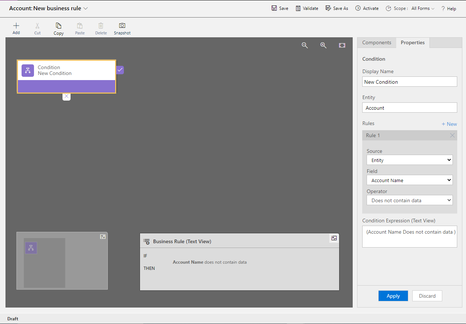Expand the Business Rule Text View panel

point(334,238)
